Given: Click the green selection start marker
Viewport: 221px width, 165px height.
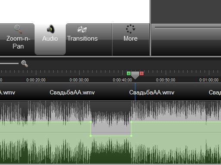Looking at the screenshot, I should coord(128,74).
